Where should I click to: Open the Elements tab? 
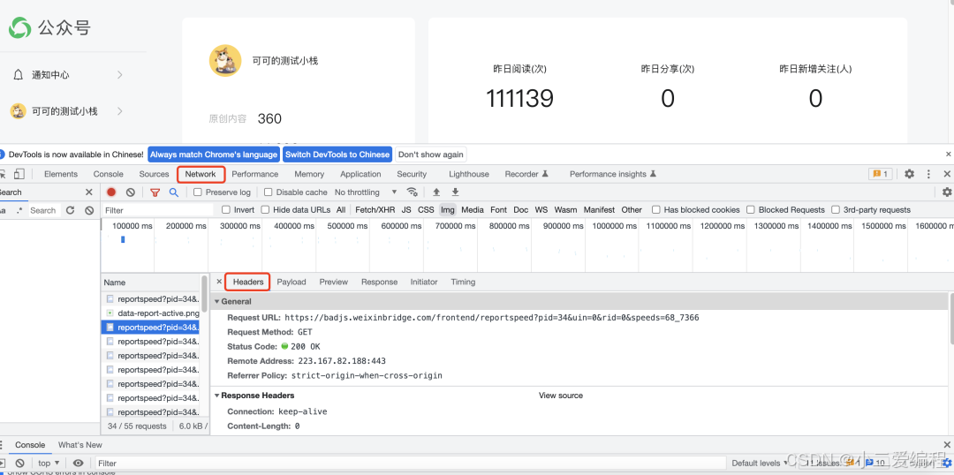[x=61, y=174]
